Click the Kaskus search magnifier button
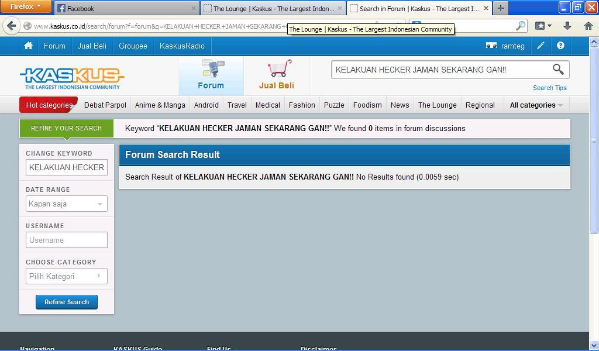Screen dimensions: 599x351 pos(558,70)
